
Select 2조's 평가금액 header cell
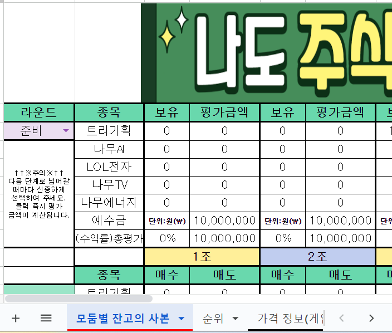coord(340,112)
